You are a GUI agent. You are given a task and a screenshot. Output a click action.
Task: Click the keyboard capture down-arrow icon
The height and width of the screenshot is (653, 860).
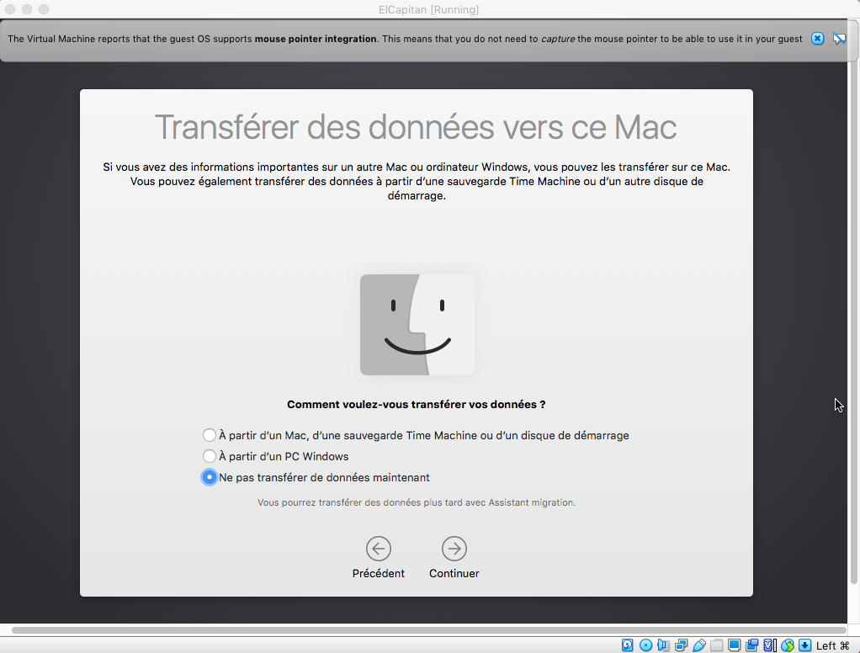804,645
